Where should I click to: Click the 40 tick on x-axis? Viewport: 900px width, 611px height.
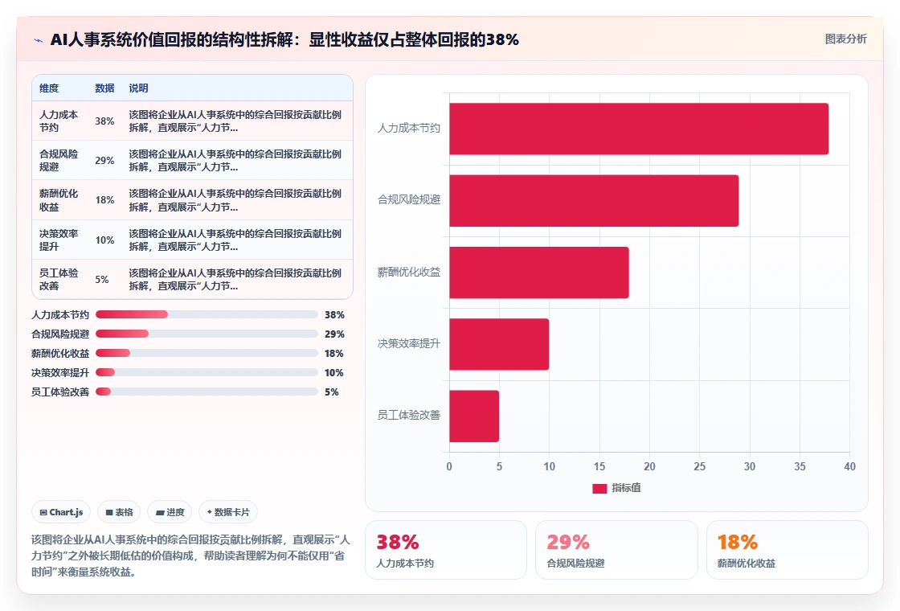coord(849,466)
